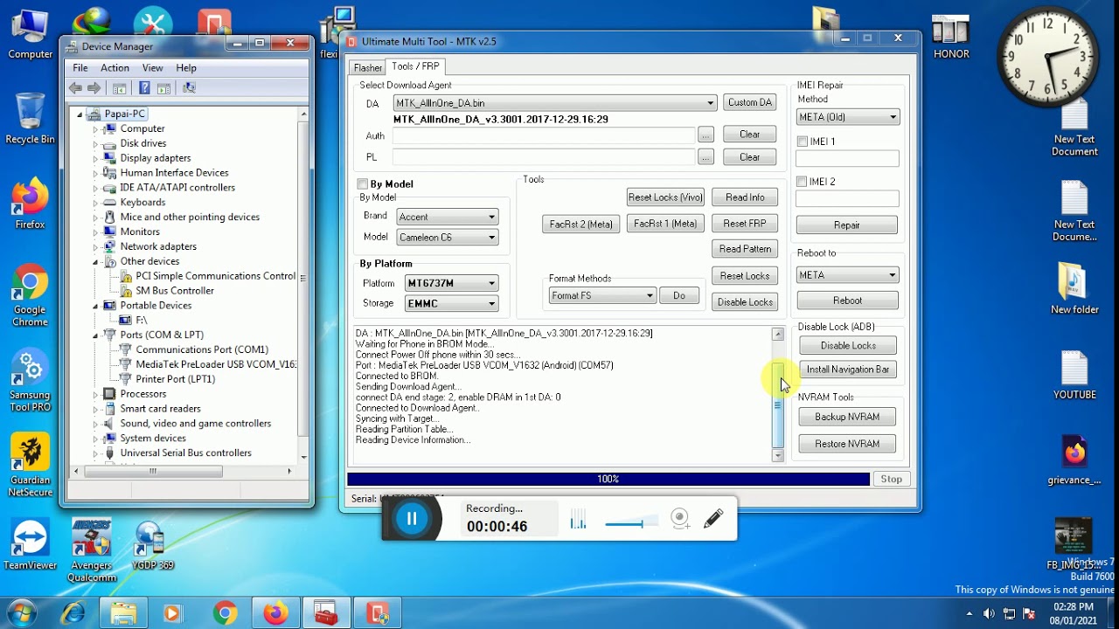Viewport: 1119px width, 629px height.
Task: Select MediaTek PreLoader USB VCOM device entry
Action: click(216, 364)
